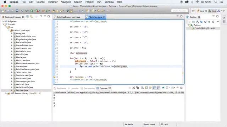
Task: Open the Open Console dropdown arrow
Action: [175, 88]
